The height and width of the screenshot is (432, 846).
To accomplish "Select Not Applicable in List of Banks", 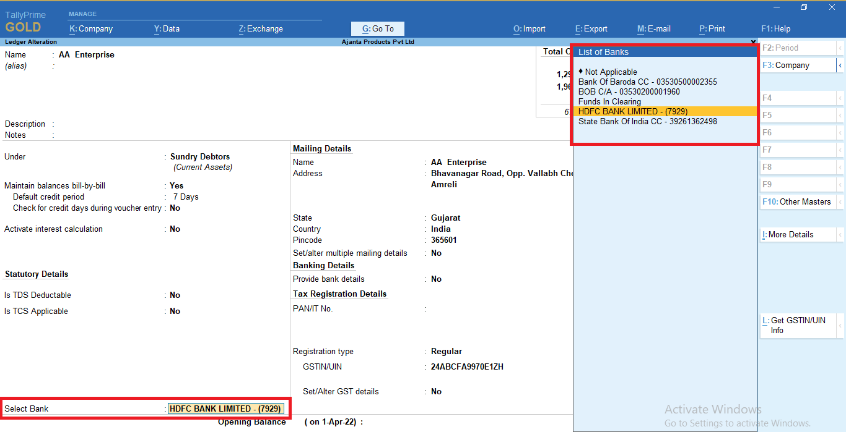I will point(610,72).
